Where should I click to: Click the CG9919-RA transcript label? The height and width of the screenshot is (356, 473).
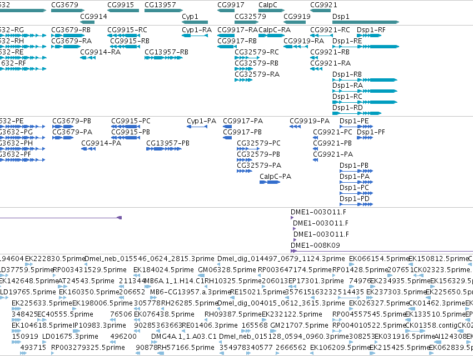click(304, 41)
